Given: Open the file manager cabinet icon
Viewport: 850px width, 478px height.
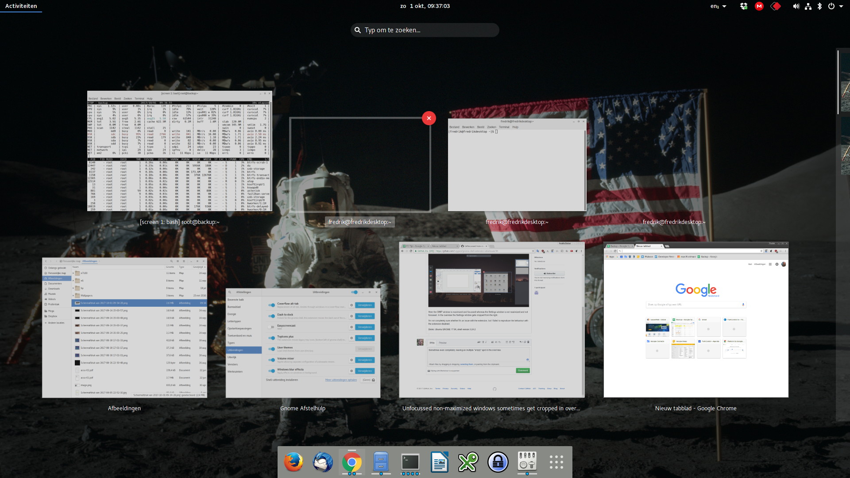Looking at the screenshot, I should coord(381,463).
